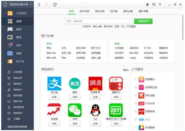Click the 微信 app icon
Screen dimensions: 185x131
(x=75, y=110)
